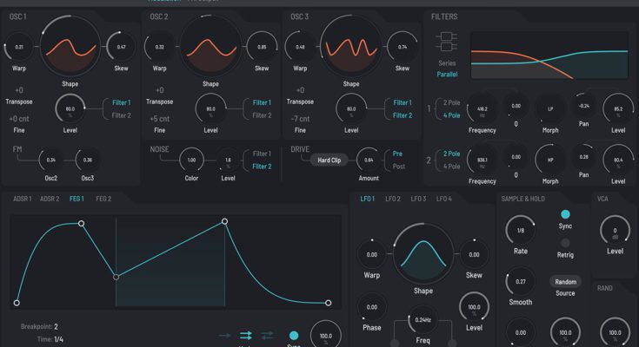Image resolution: width=639 pixels, height=347 pixels.
Task: Select the forward one-shot envelope mode arrow
Action: click(x=224, y=335)
